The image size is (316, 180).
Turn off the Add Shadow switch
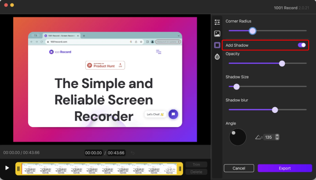[x=302, y=45]
